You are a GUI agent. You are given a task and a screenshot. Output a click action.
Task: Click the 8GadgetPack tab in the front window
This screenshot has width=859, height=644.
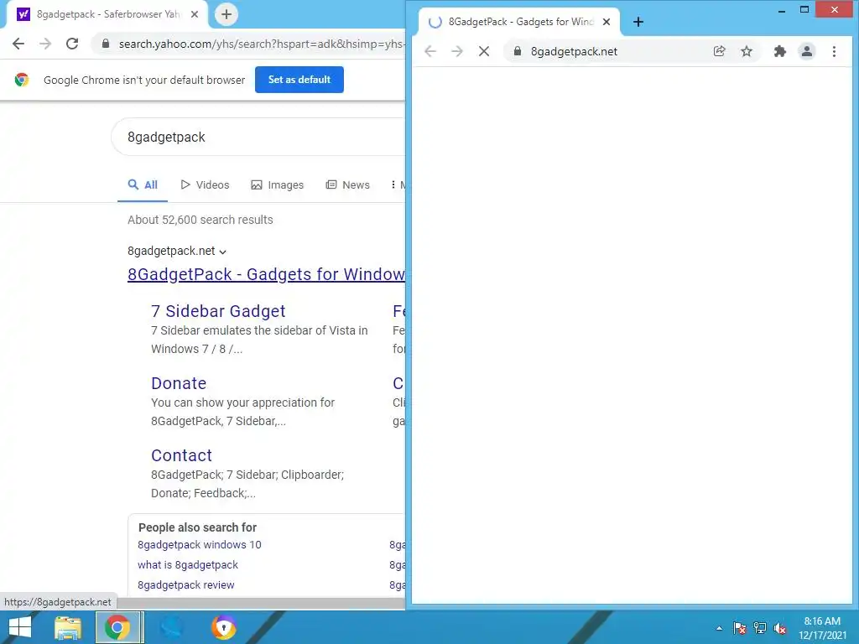click(x=518, y=22)
